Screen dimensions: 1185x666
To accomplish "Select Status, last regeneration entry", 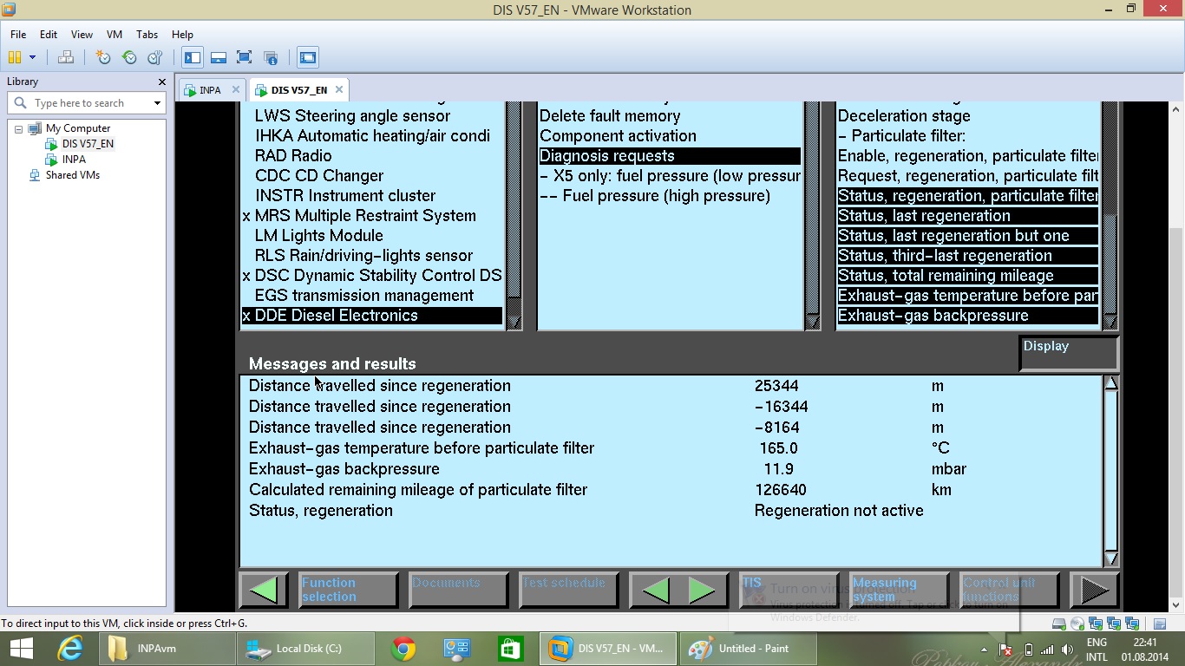I will tap(968, 216).
